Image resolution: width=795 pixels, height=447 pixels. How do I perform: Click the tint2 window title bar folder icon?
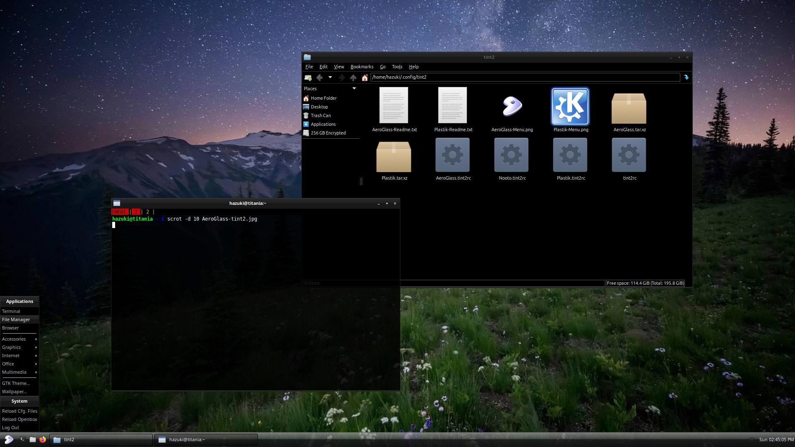click(x=307, y=57)
